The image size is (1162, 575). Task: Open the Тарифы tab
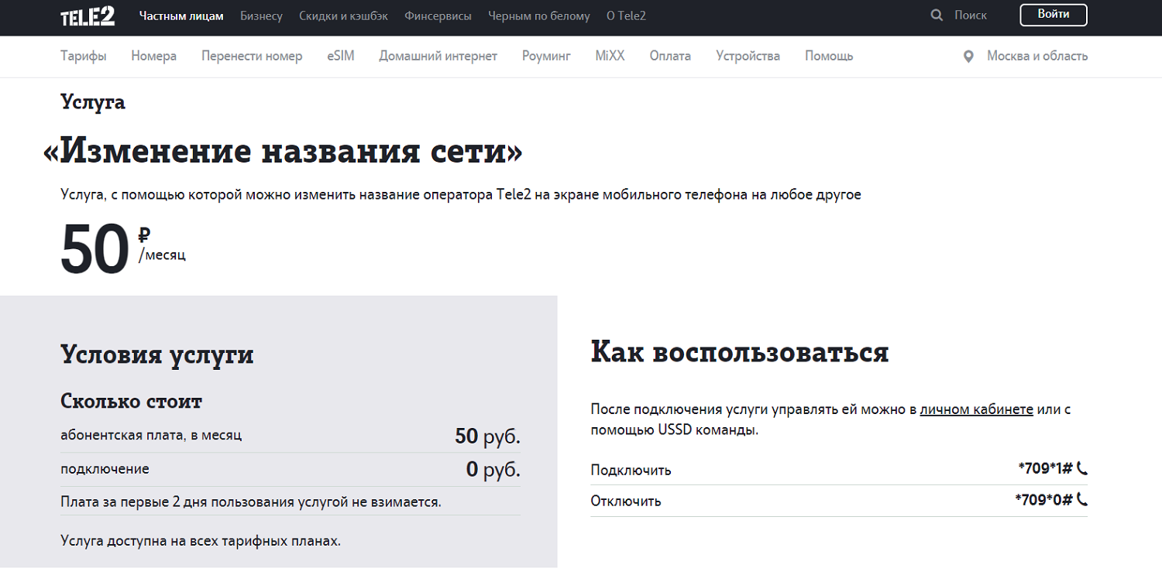[84, 56]
